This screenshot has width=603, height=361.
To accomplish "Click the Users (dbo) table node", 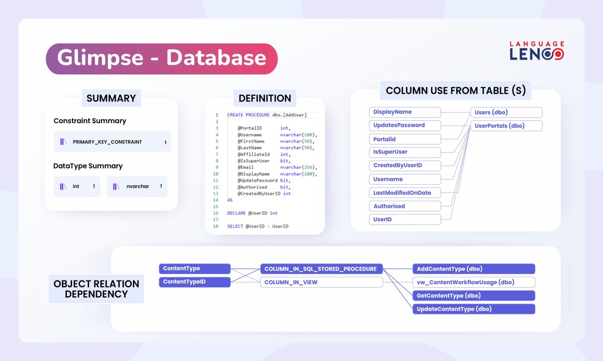I will (506, 112).
